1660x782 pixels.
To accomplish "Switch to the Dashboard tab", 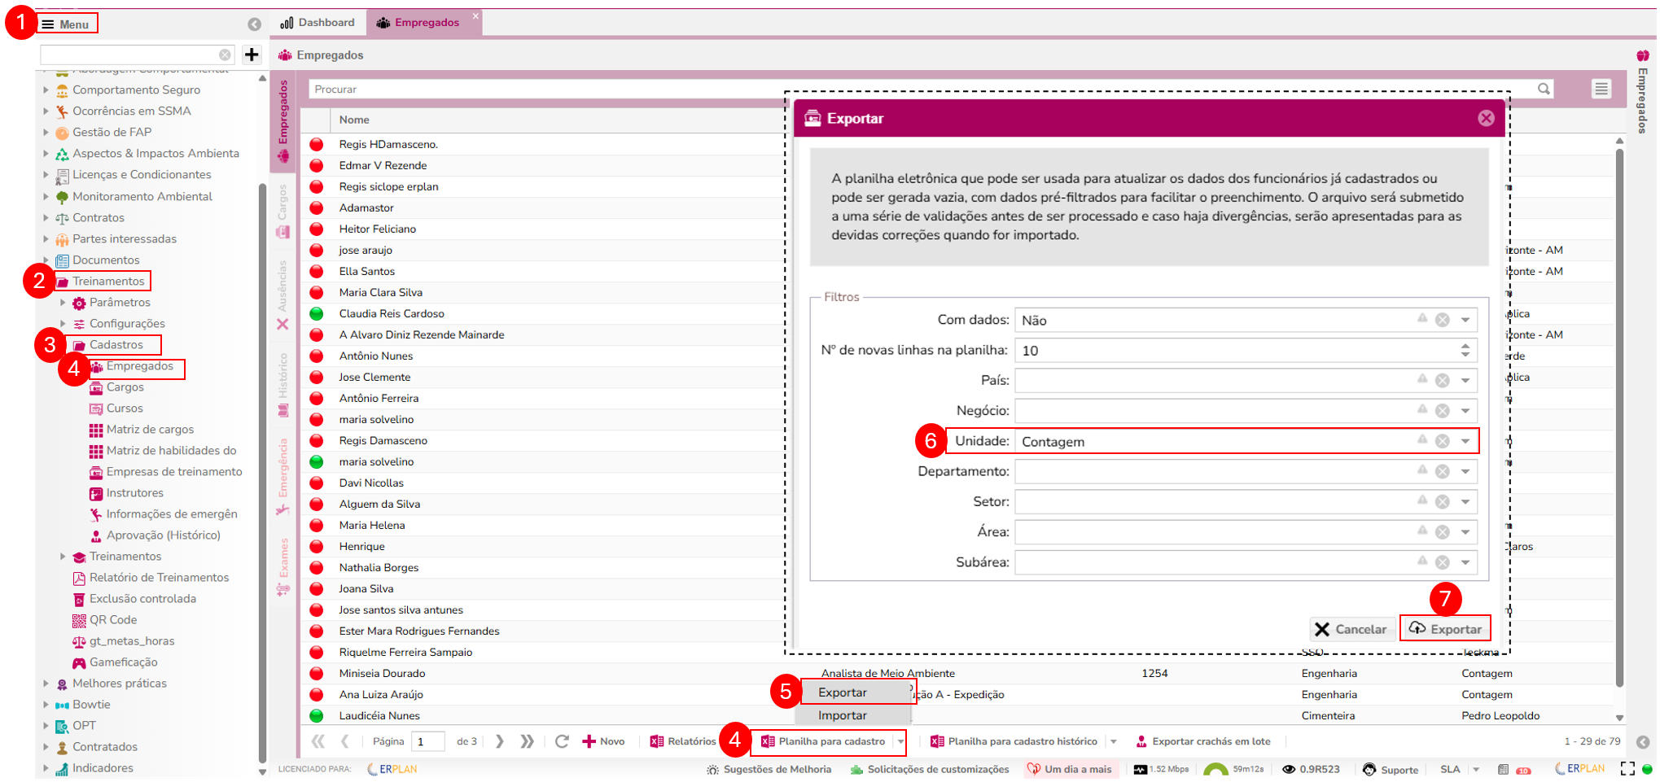I will coord(318,23).
